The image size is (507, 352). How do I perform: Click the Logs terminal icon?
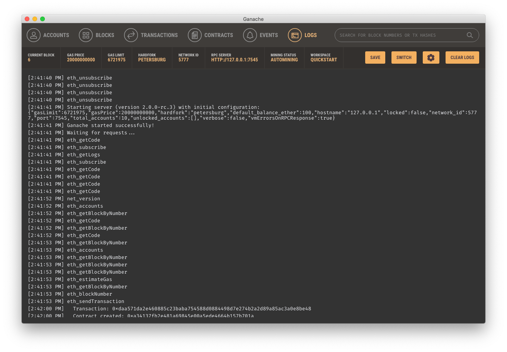click(295, 35)
